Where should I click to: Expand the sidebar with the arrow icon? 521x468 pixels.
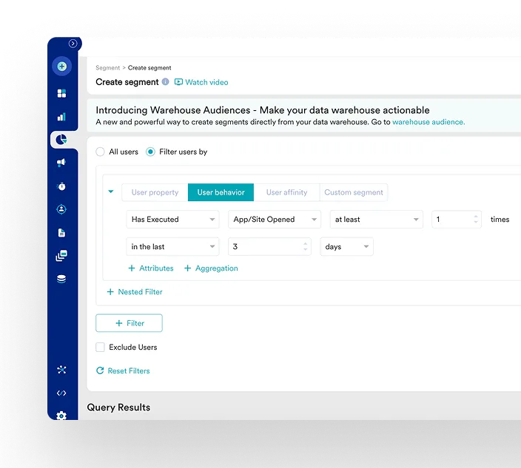[x=73, y=44]
